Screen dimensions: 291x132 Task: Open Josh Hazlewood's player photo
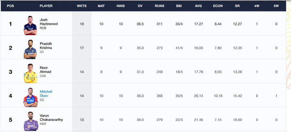[30, 25]
